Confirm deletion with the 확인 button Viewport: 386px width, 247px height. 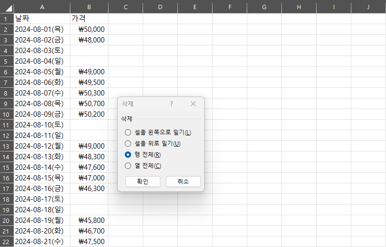click(x=143, y=181)
